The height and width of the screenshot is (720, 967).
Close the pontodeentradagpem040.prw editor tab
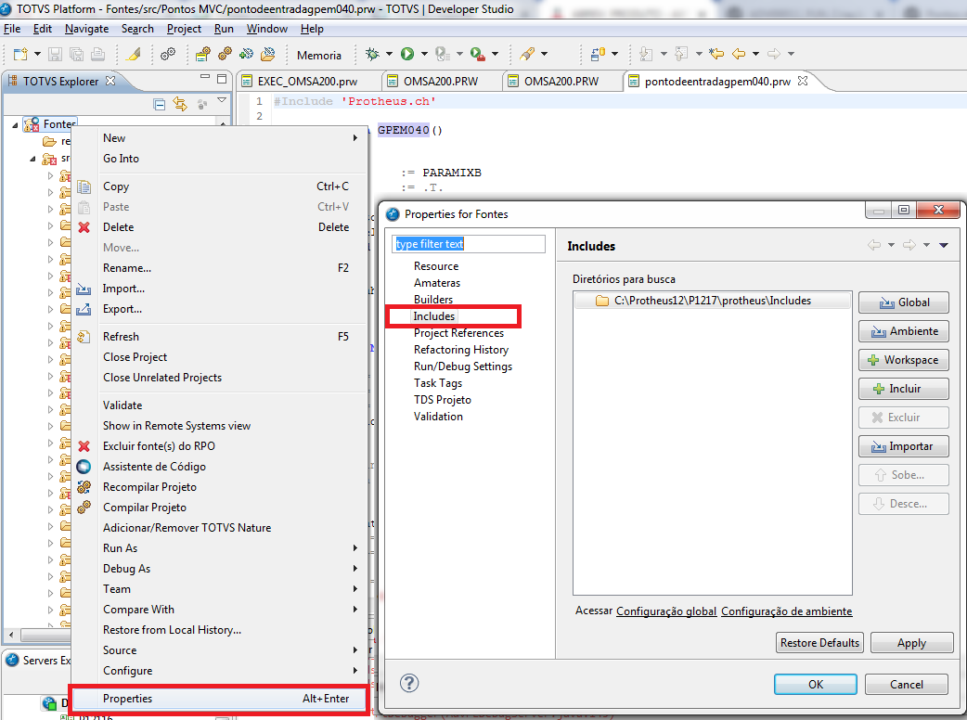coord(803,81)
